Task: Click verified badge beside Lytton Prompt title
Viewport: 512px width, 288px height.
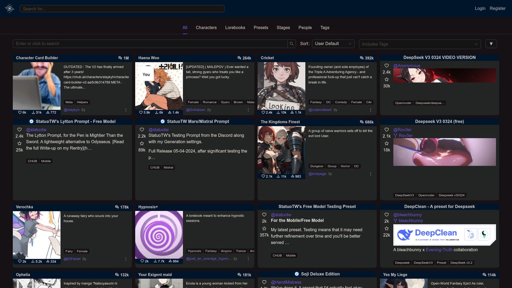Action: pyautogui.click(x=32, y=121)
